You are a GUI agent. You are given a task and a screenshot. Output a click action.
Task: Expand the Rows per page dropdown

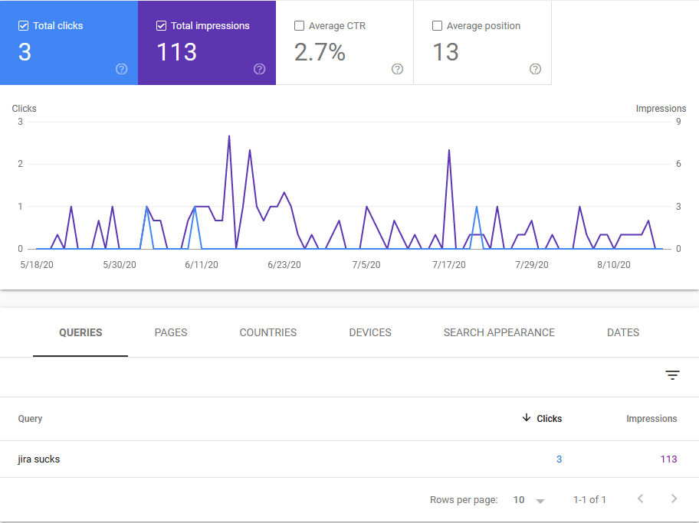[529, 500]
